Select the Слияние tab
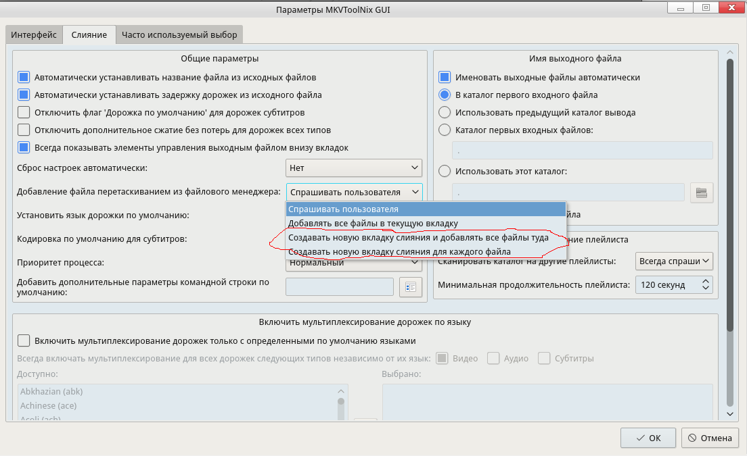This screenshot has width=747, height=456. pos(89,34)
